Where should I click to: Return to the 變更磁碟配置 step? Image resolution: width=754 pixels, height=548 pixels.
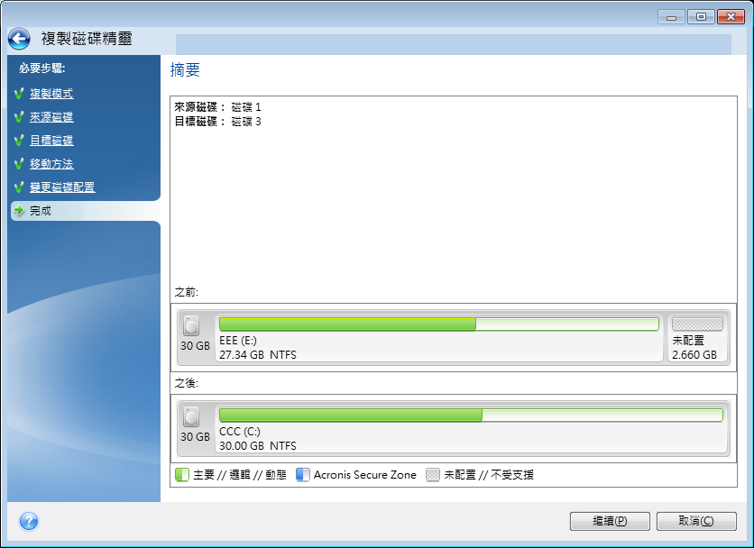[62, 187]
